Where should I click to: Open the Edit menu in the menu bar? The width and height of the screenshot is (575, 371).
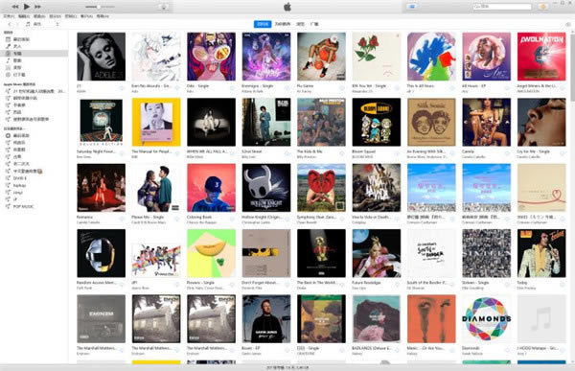click(x=24, y=16)
